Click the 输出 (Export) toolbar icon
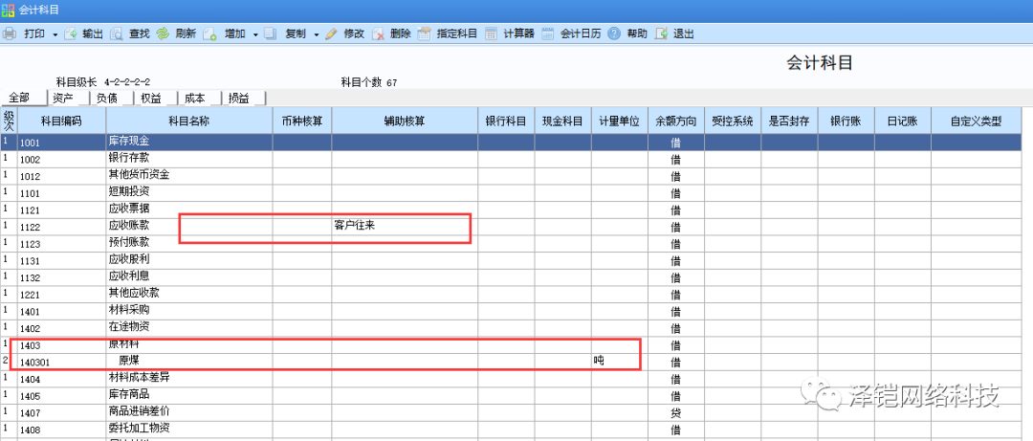Screen dimensions: 1033x441 [x=70, y=33]
